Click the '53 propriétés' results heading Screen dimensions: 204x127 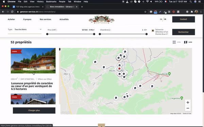point(21,42)
